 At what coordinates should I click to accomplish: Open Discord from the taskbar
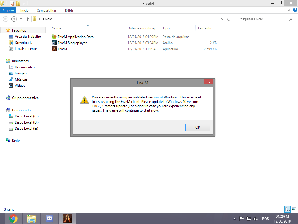pyautogui.click(x=50, y=218)
